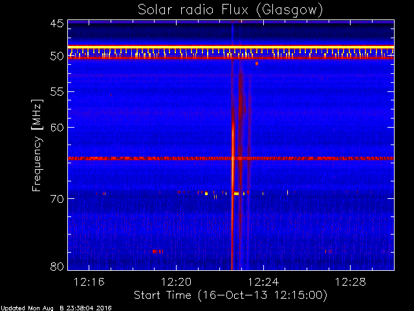
Task: Click the red horizontal band near 65 MHz
Action: (x=231, y=158)
